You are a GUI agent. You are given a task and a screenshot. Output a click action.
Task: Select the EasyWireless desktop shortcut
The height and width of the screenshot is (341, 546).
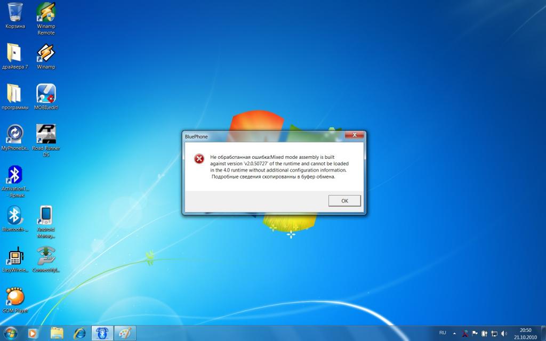point(14,256)
